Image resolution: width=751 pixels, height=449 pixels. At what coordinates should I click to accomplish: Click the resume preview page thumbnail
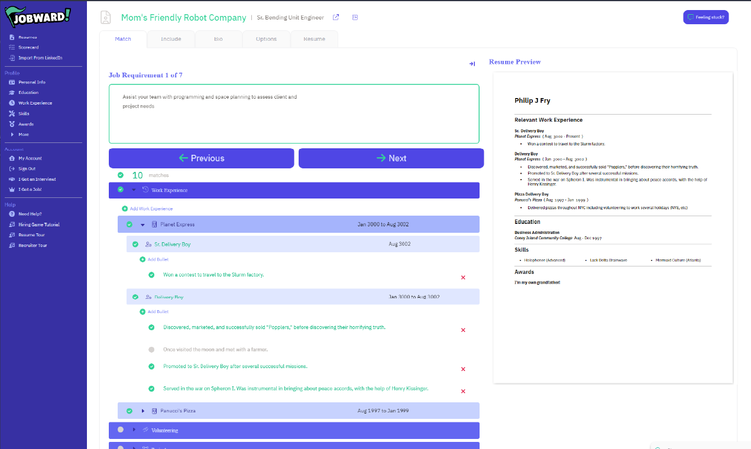(613, 227)
